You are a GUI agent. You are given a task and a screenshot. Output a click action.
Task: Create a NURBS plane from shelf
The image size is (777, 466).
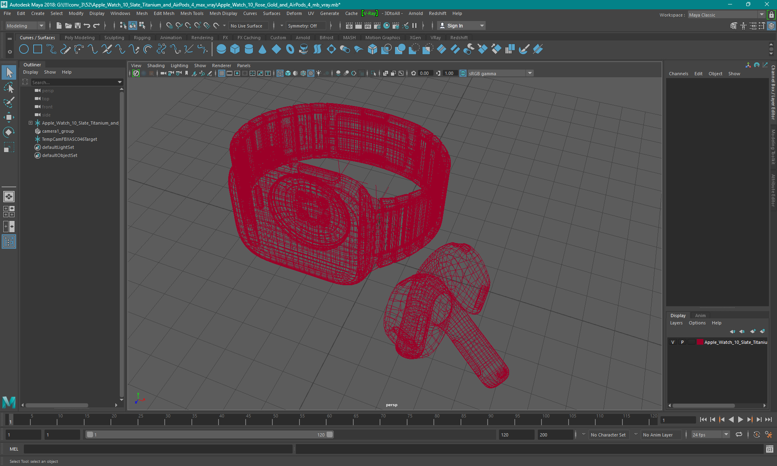[276, 49]
